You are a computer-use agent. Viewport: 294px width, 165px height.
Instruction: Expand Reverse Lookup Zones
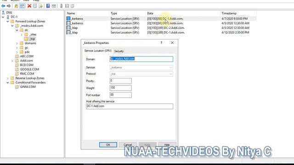pyautogui.click(x=8, y=78)
